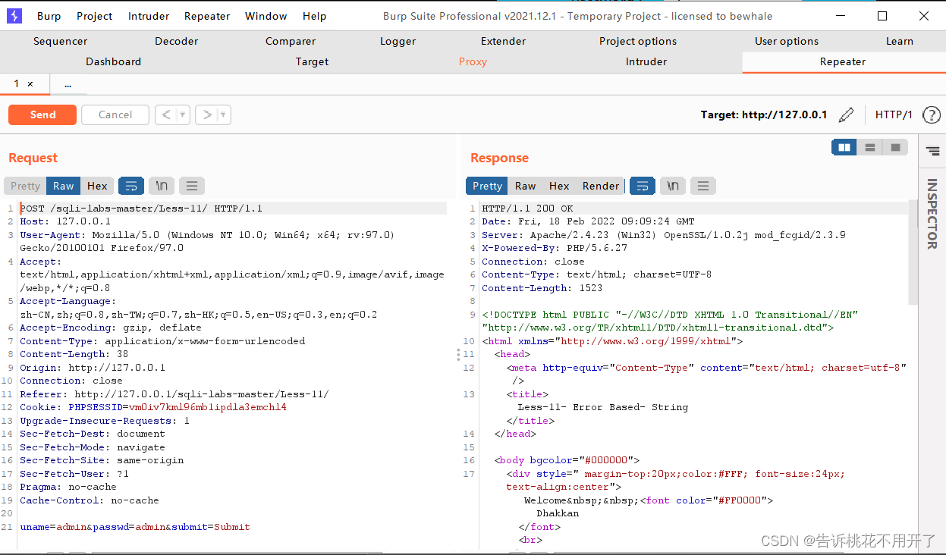
Task: Go back to the previous request with <
Action: pos(166,115)
